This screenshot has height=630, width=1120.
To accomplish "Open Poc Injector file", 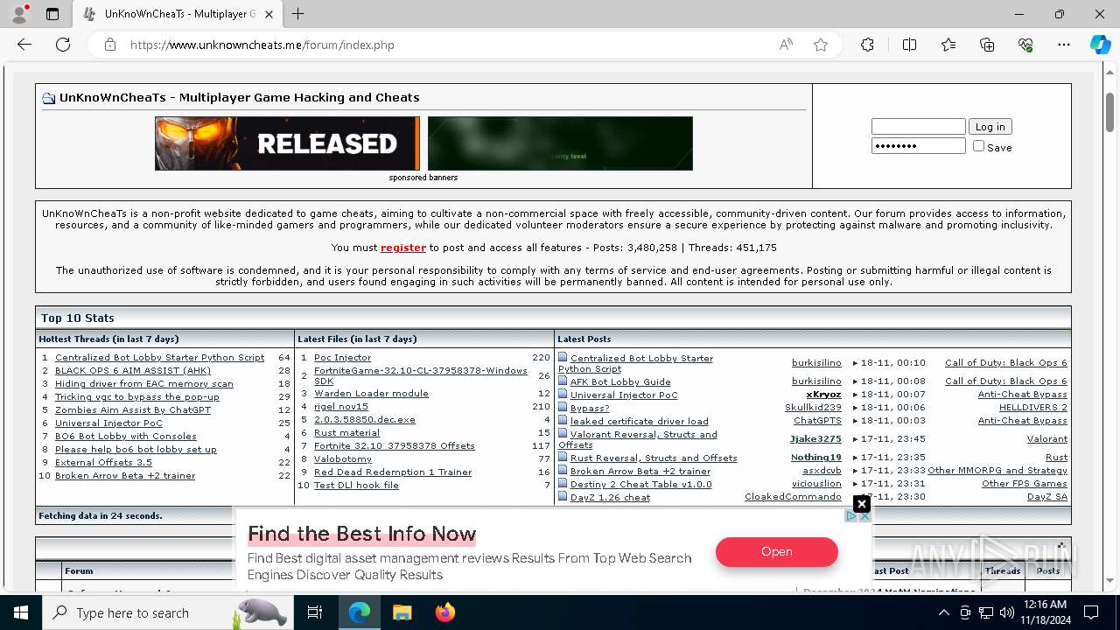I will (342, 357).
